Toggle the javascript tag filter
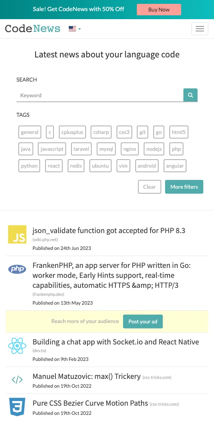 pos(52,149)
